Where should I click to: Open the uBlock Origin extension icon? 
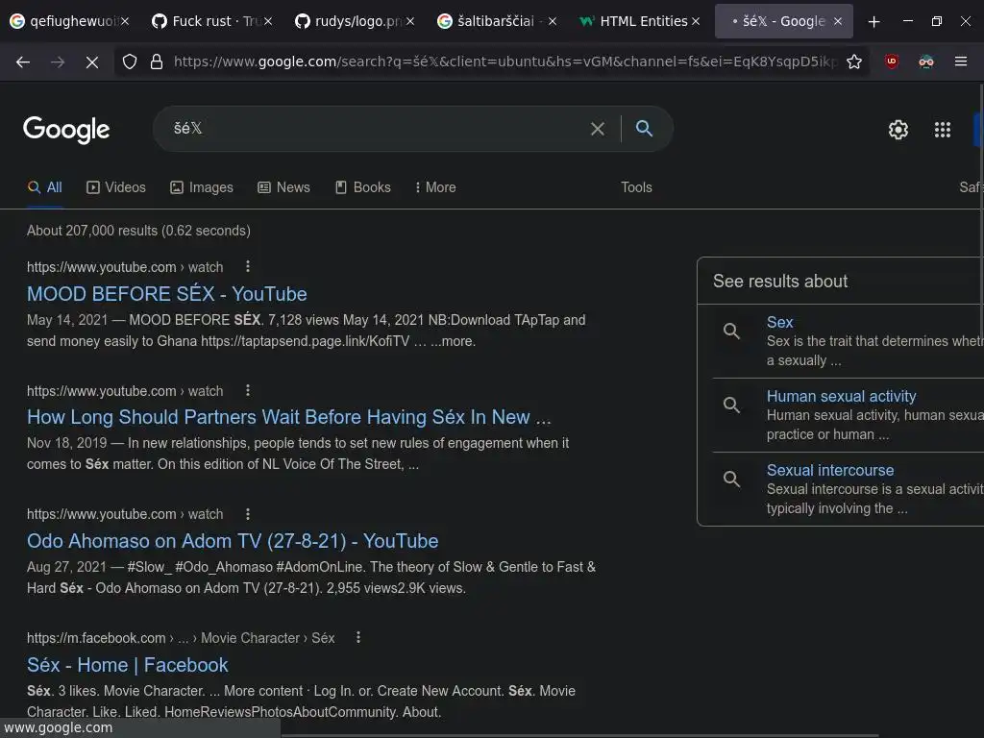[891, 61]
